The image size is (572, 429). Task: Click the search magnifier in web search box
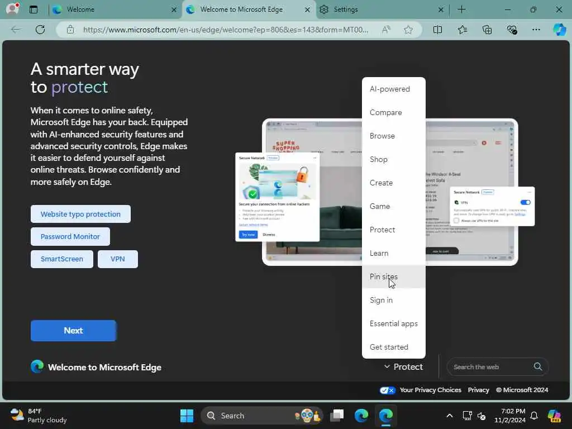tap(538, 366)
